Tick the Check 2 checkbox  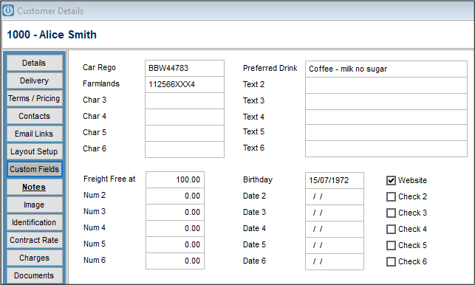pos(391,197)
